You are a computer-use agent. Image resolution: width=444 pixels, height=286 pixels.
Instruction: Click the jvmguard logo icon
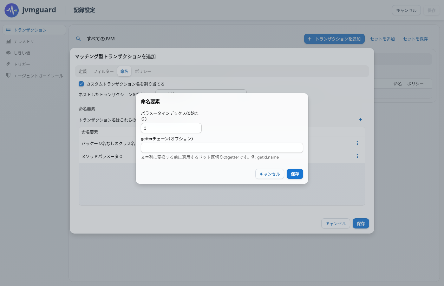[x=12, y=10]
